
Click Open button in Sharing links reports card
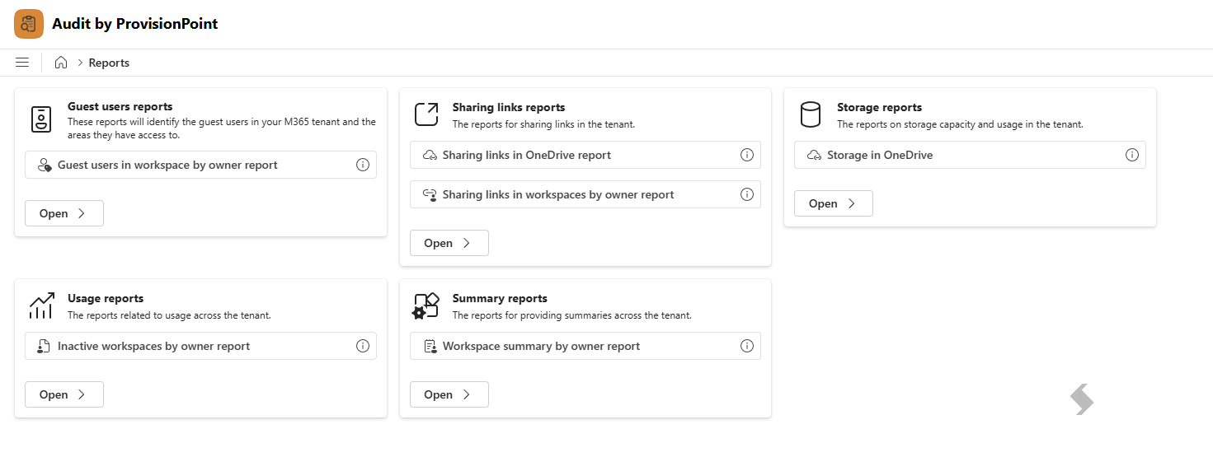pyautogui.click(x=449, y=243)
